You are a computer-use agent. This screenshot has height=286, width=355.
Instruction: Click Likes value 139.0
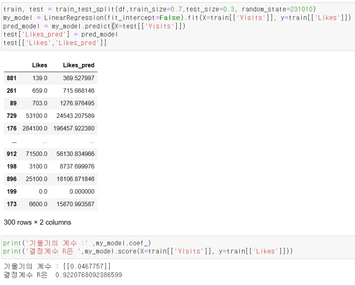[x=40, y=78]
